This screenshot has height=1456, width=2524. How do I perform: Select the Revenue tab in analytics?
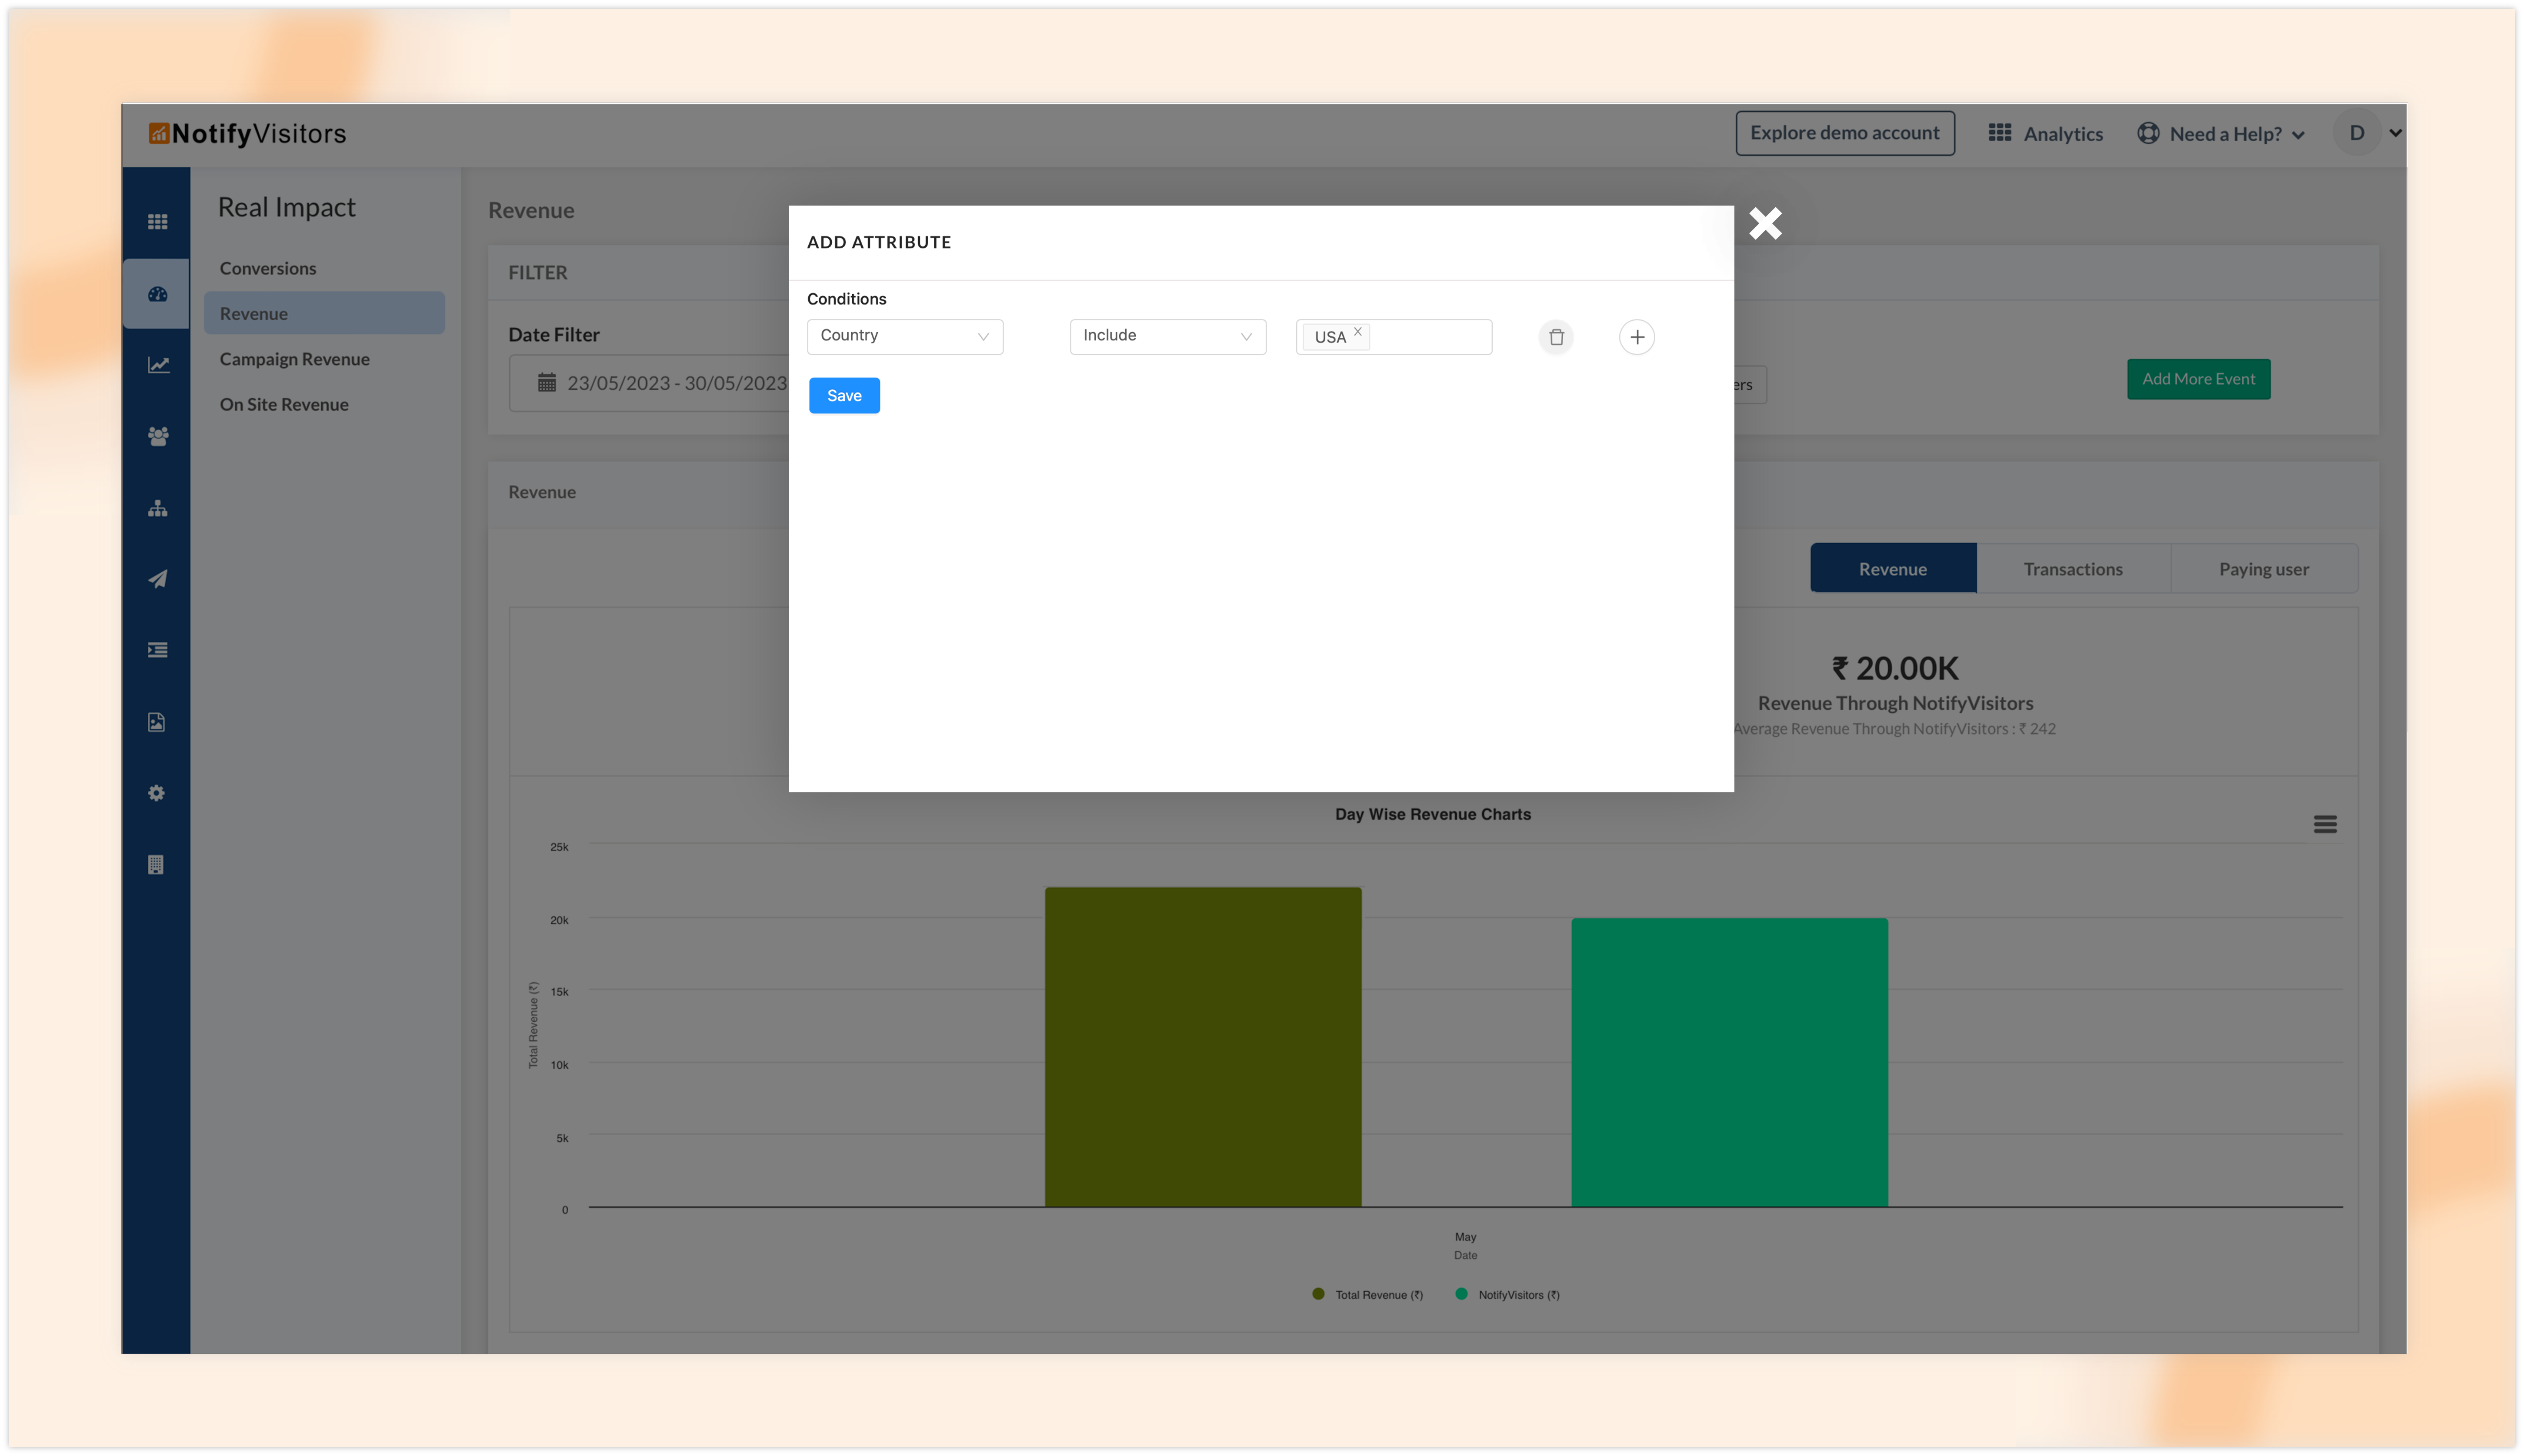(1893, 567)
